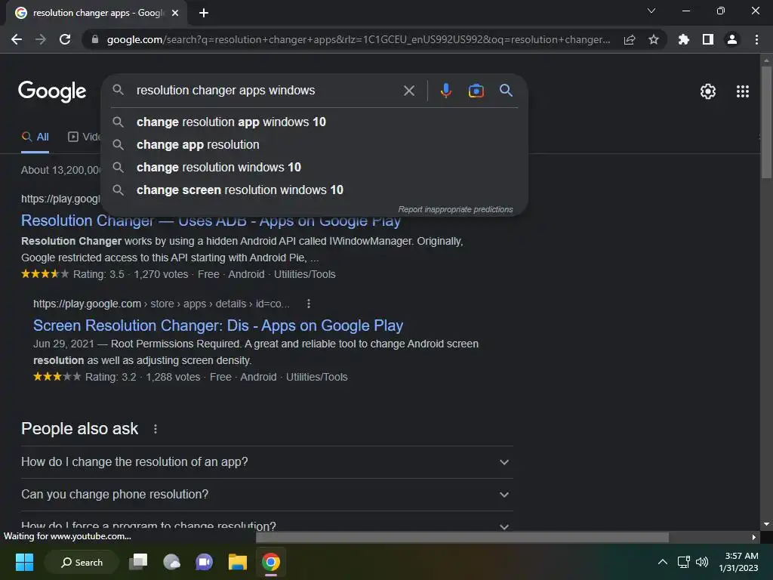Viewport: 773px width, 580px height.
Task: Open File Explorer from taskbar
Action: point(237,562)
